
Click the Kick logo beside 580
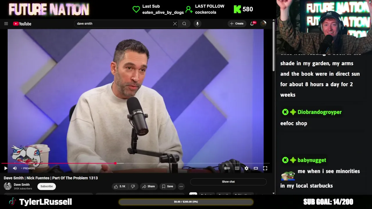point(237,9)
